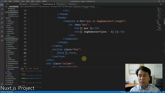
Task: Click the unsaved dot on dogCatFirebase.vue tab
Action: (54, 4)
